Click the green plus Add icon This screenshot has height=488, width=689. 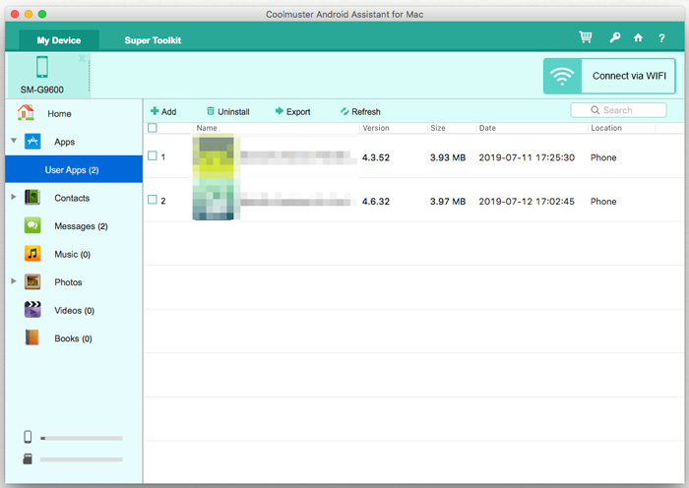click(x=155, y=111)
